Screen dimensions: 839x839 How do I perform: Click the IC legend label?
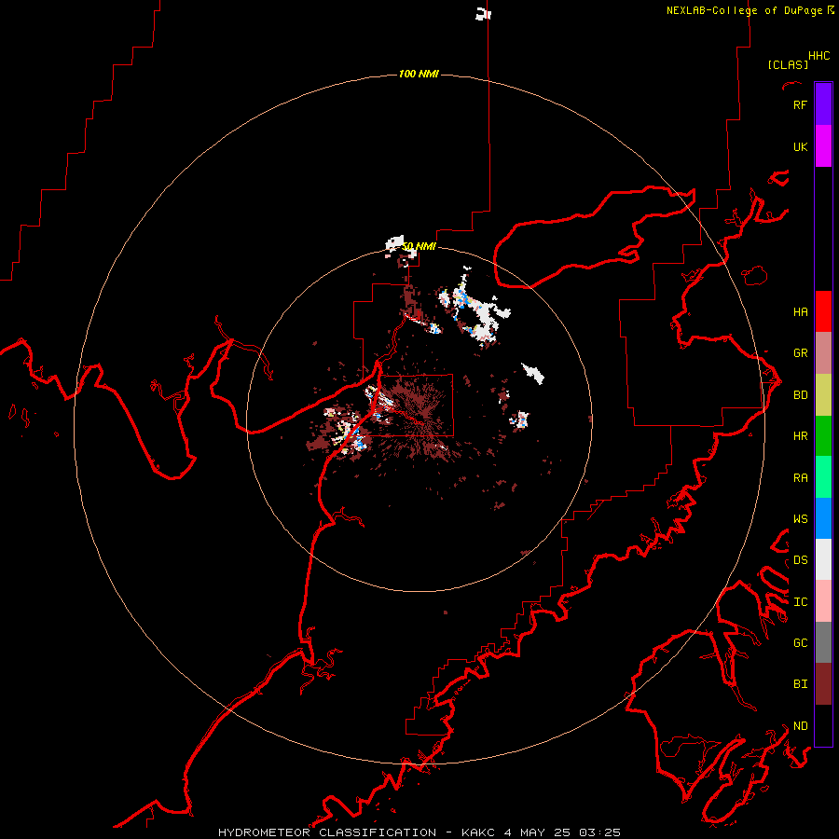800,602
